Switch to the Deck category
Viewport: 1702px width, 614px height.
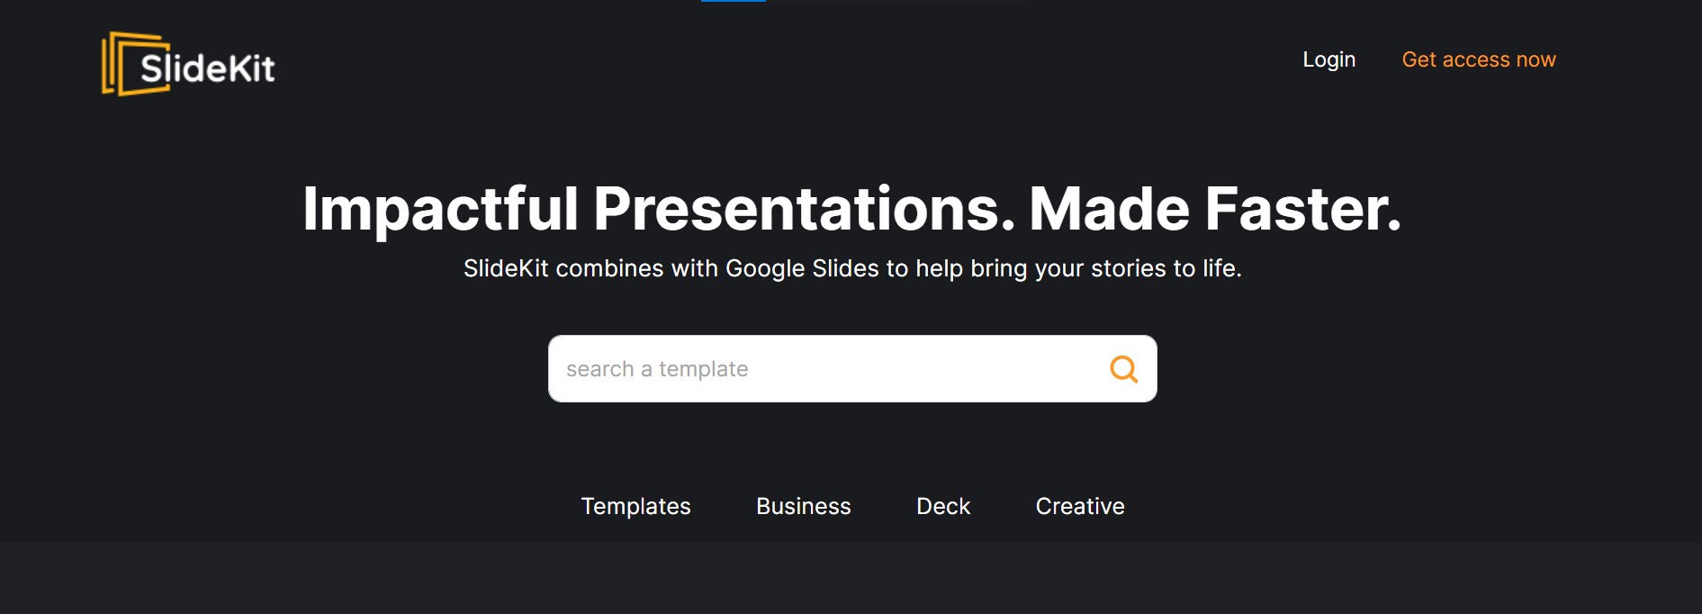pyautogui.click(x=943, y=506)
